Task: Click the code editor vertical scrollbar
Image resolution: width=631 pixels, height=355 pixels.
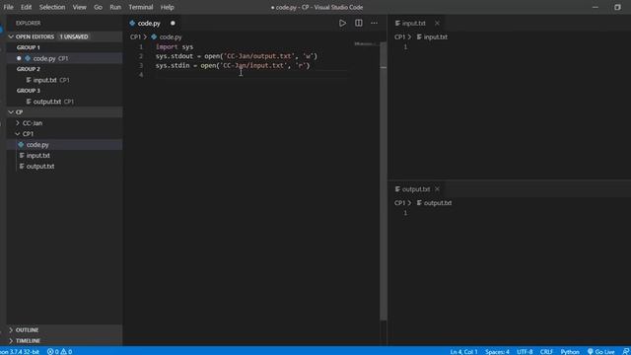Action: 384,181
